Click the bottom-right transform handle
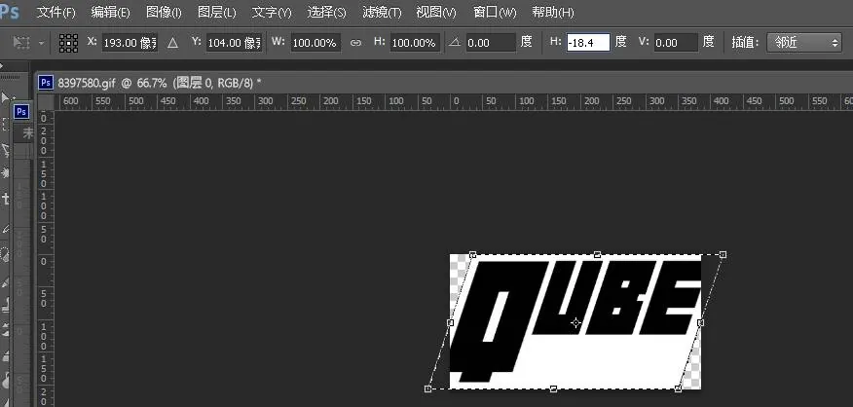The width and height of the screenshot is (853, 407). (x=678, y=388)
